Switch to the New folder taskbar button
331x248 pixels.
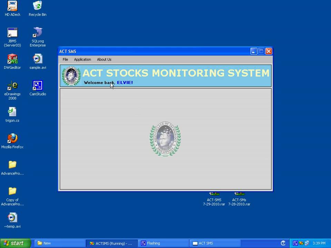60,243
